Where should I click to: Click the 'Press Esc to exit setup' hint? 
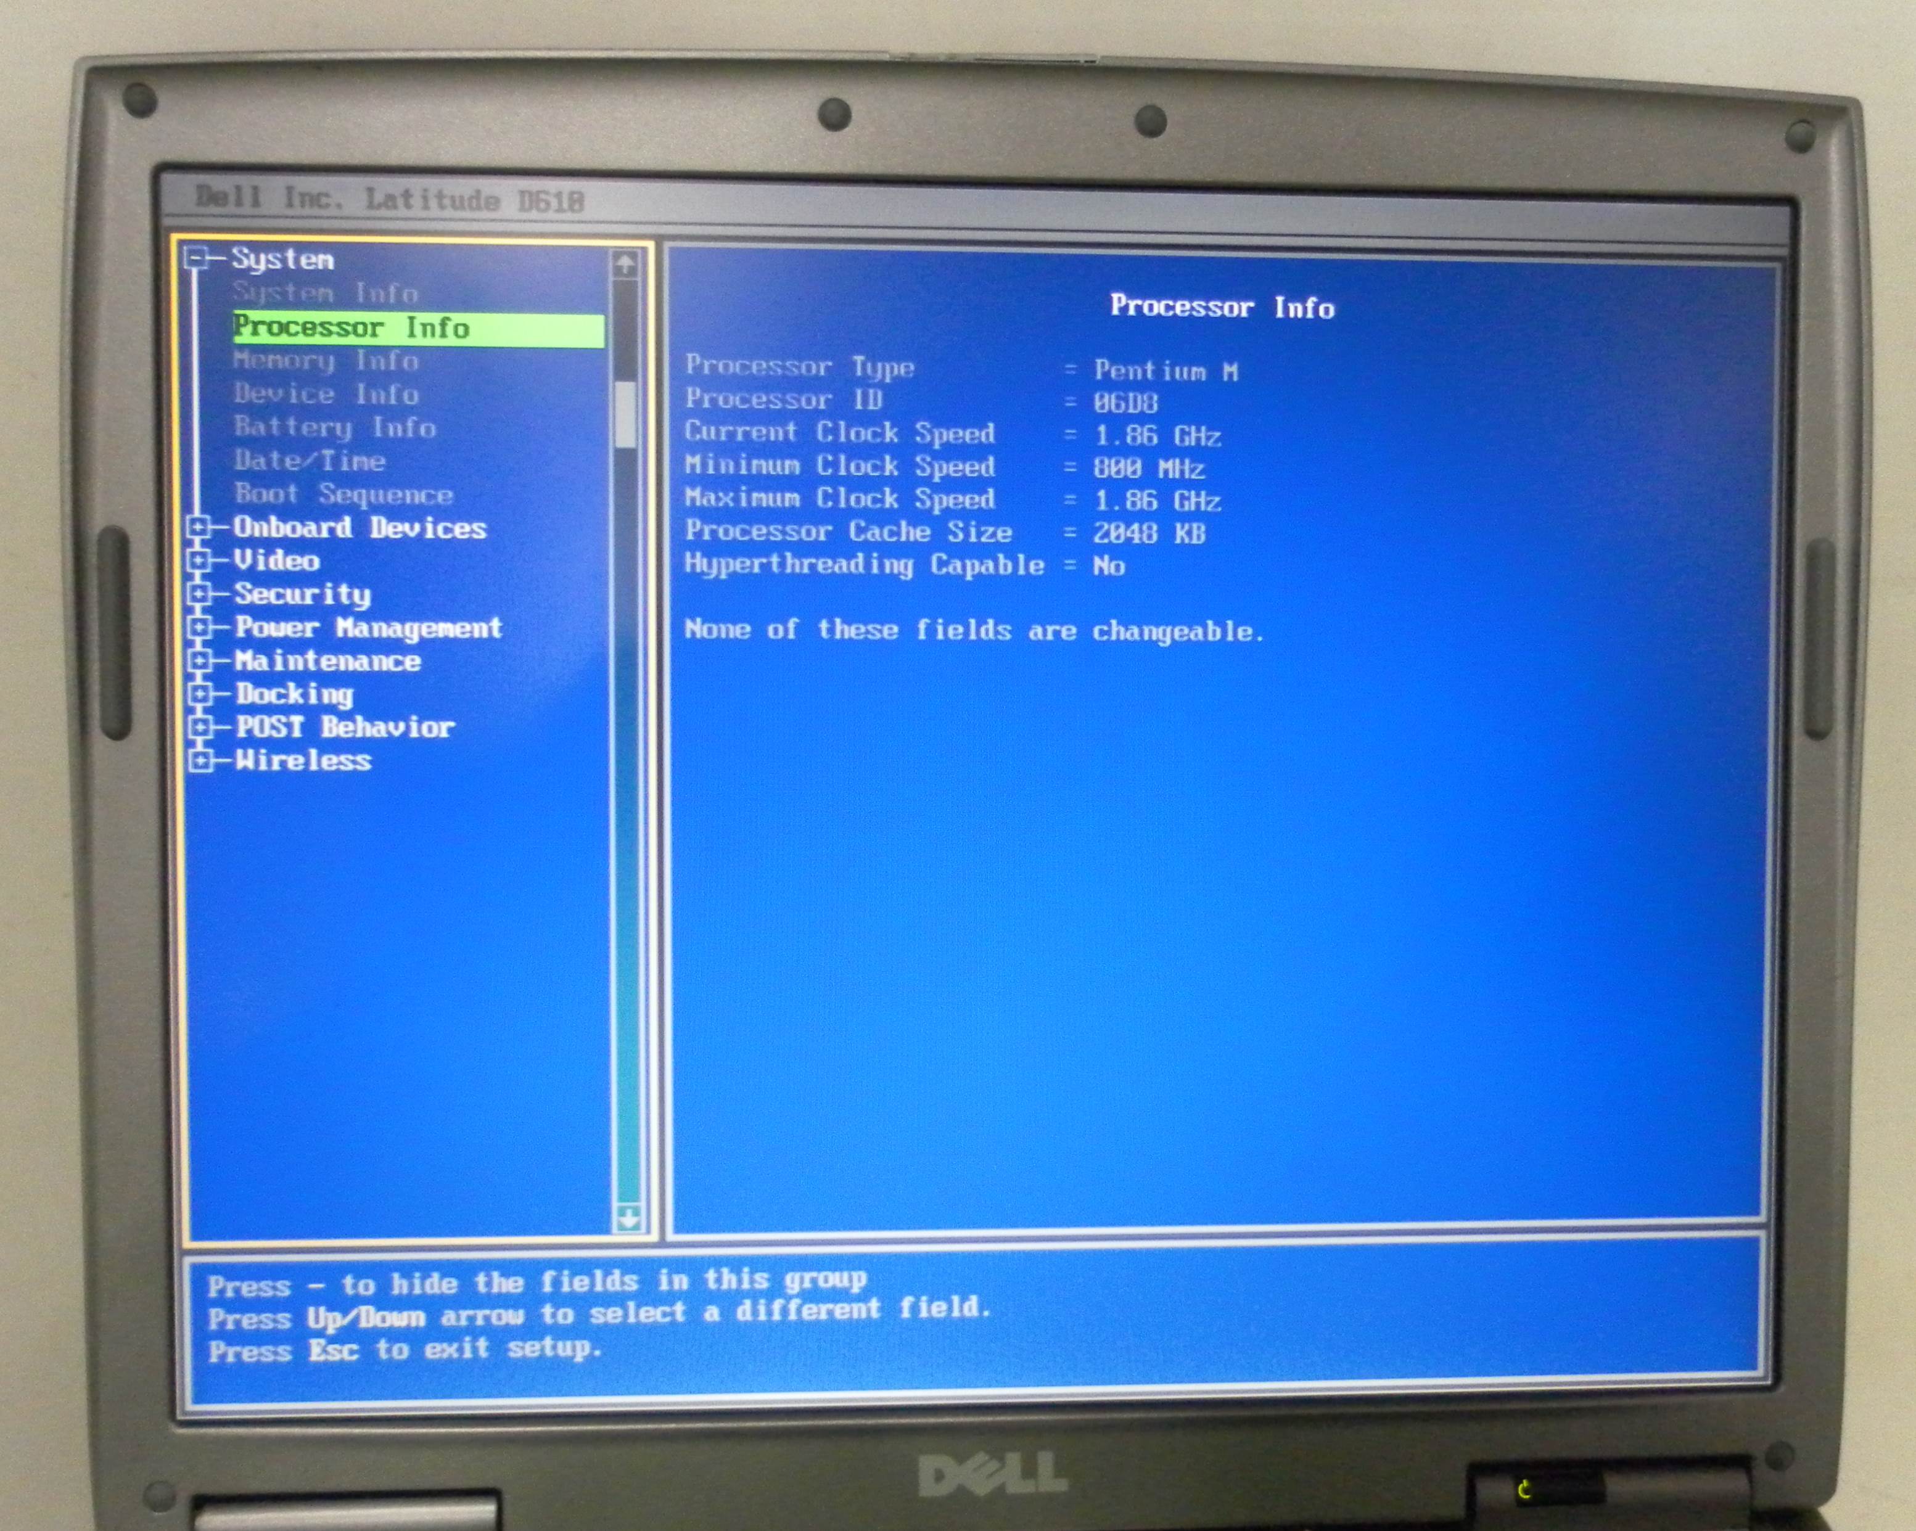click(x=405, y=1350)
